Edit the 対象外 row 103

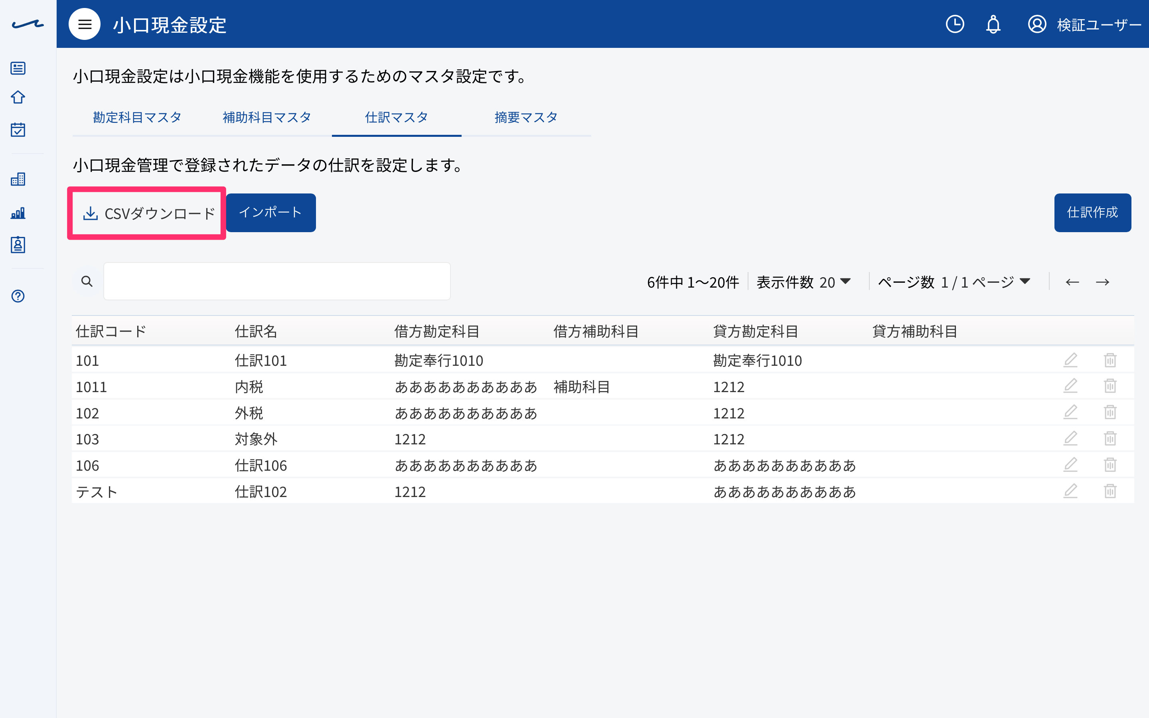pos(1070,439)
